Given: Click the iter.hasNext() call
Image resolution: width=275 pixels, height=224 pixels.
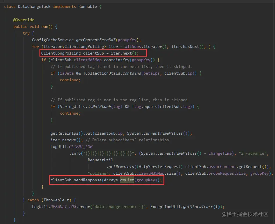Looking at the screenshot, I should coord(188,46).
